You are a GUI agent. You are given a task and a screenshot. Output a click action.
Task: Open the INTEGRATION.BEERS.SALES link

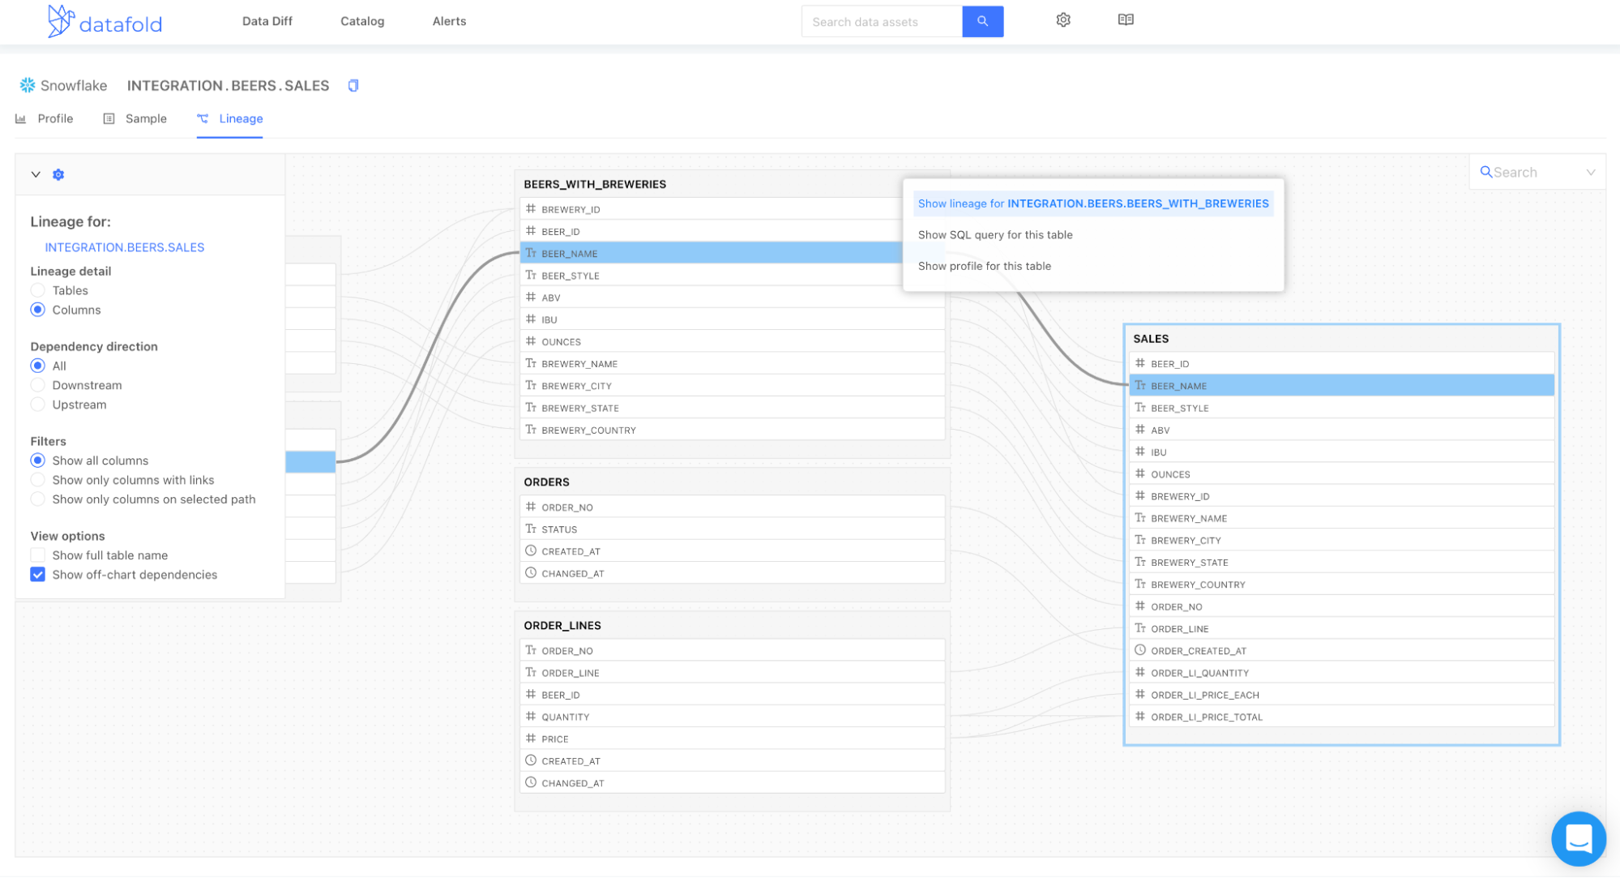pyautogui.click(x=124, y=247)
